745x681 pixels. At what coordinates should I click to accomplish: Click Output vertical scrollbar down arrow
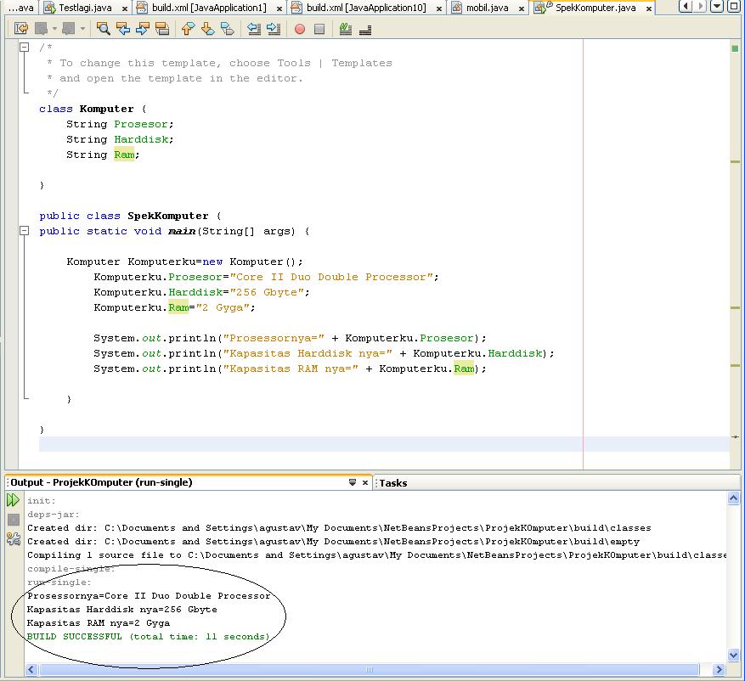pos(733,656)
